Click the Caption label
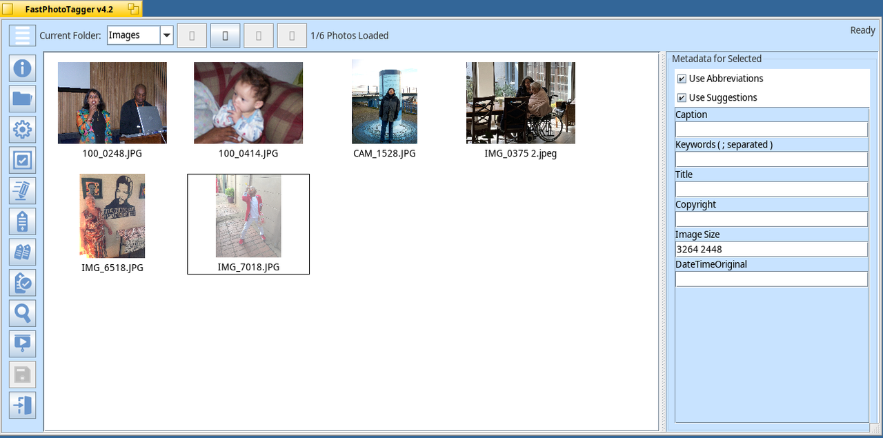 pos(691,115)
